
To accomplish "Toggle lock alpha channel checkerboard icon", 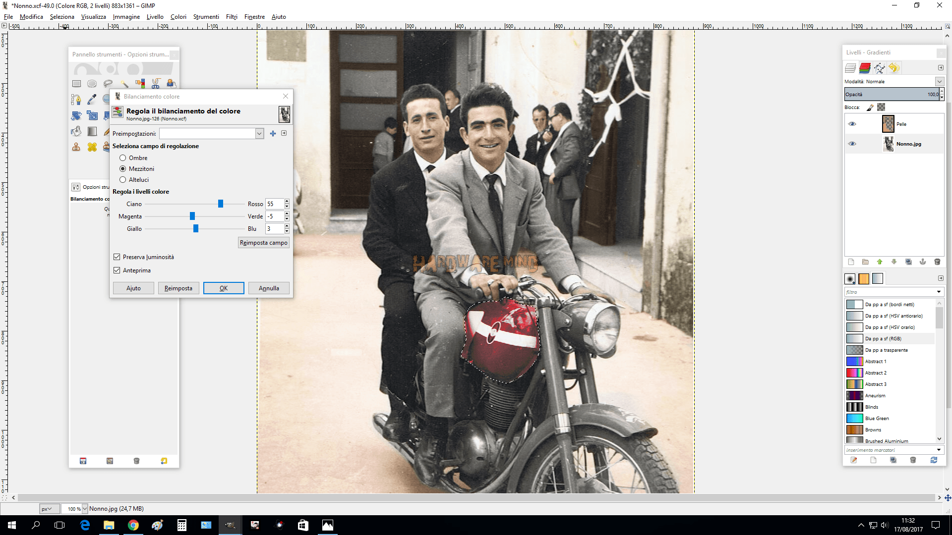I will [x=881, y=107].
